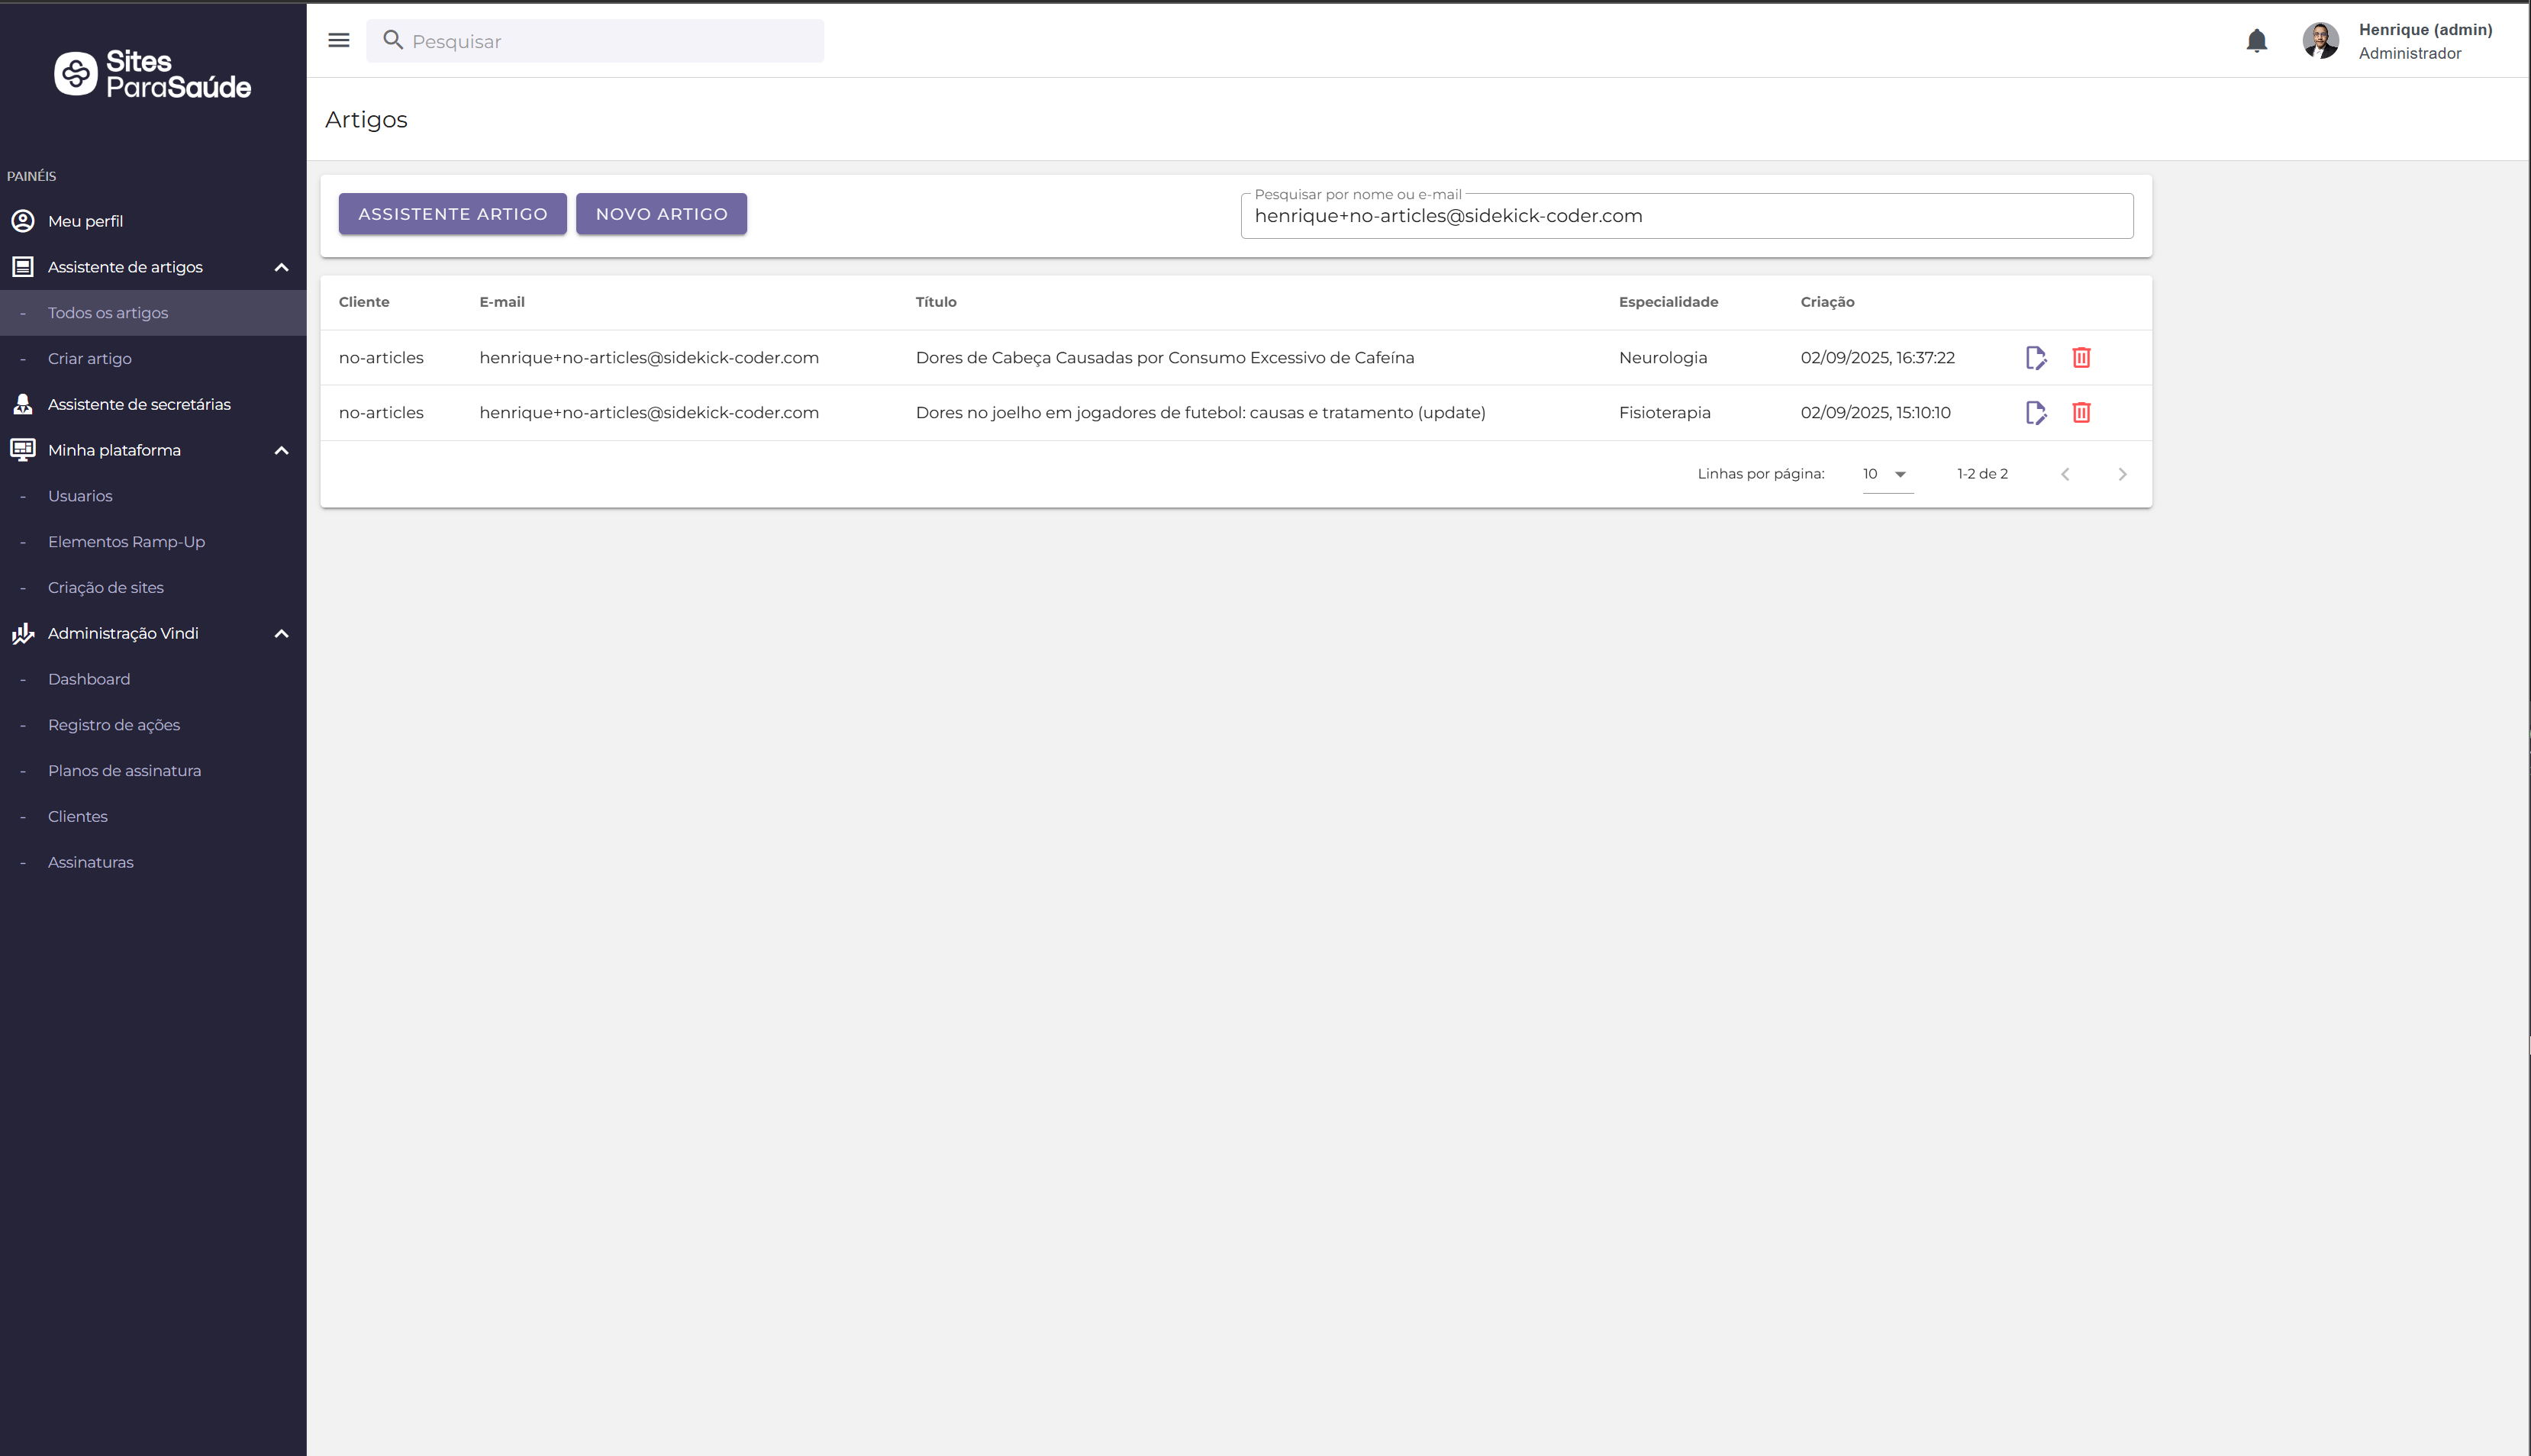Click the search magnifier icon
Viewport: 2531px width, 1456px height.
pos(393,40)
